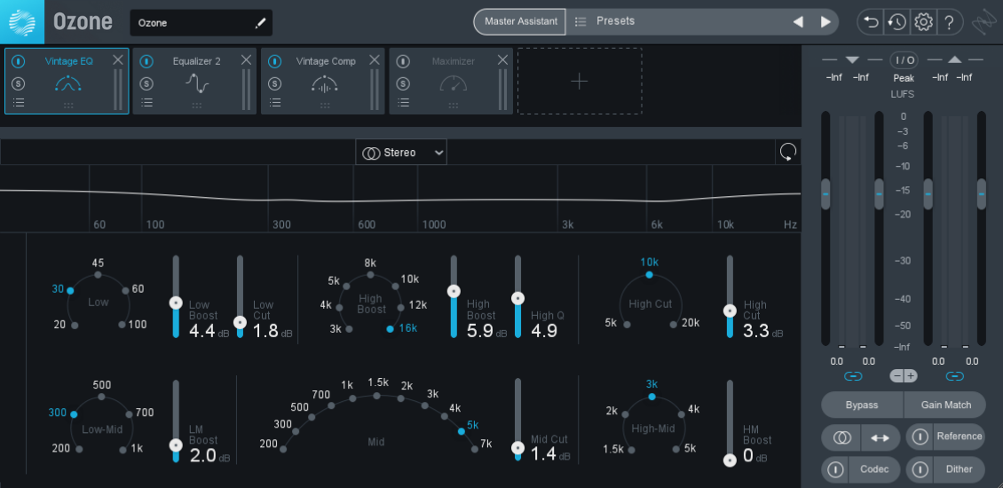Open the Maximizer module preset list

[x=402, y=102]
